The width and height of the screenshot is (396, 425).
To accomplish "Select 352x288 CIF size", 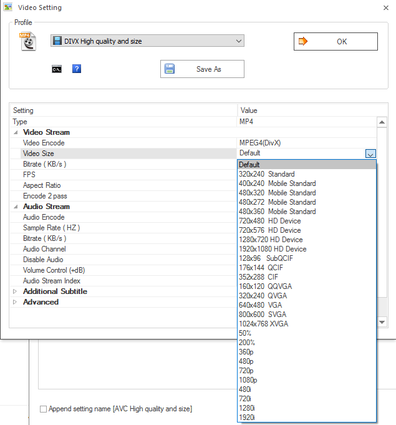I will point(307,277).
